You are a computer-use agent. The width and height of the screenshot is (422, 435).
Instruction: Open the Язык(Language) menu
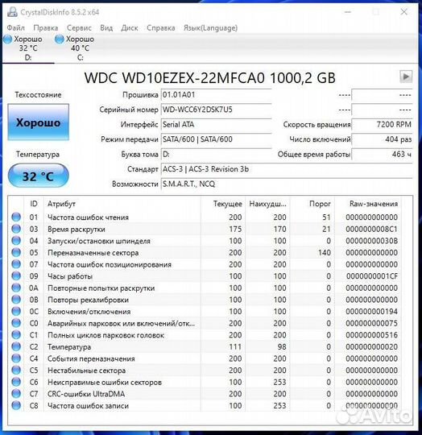tap(210, 27)
